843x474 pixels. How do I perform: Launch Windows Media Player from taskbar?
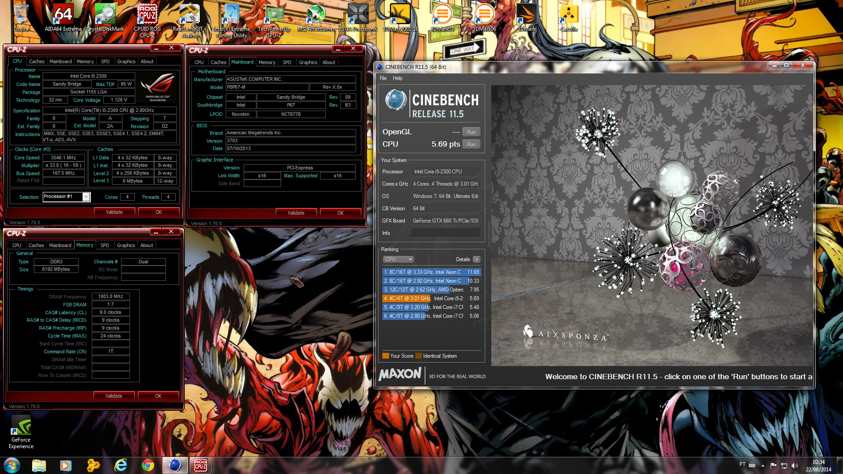pos(66,465)
